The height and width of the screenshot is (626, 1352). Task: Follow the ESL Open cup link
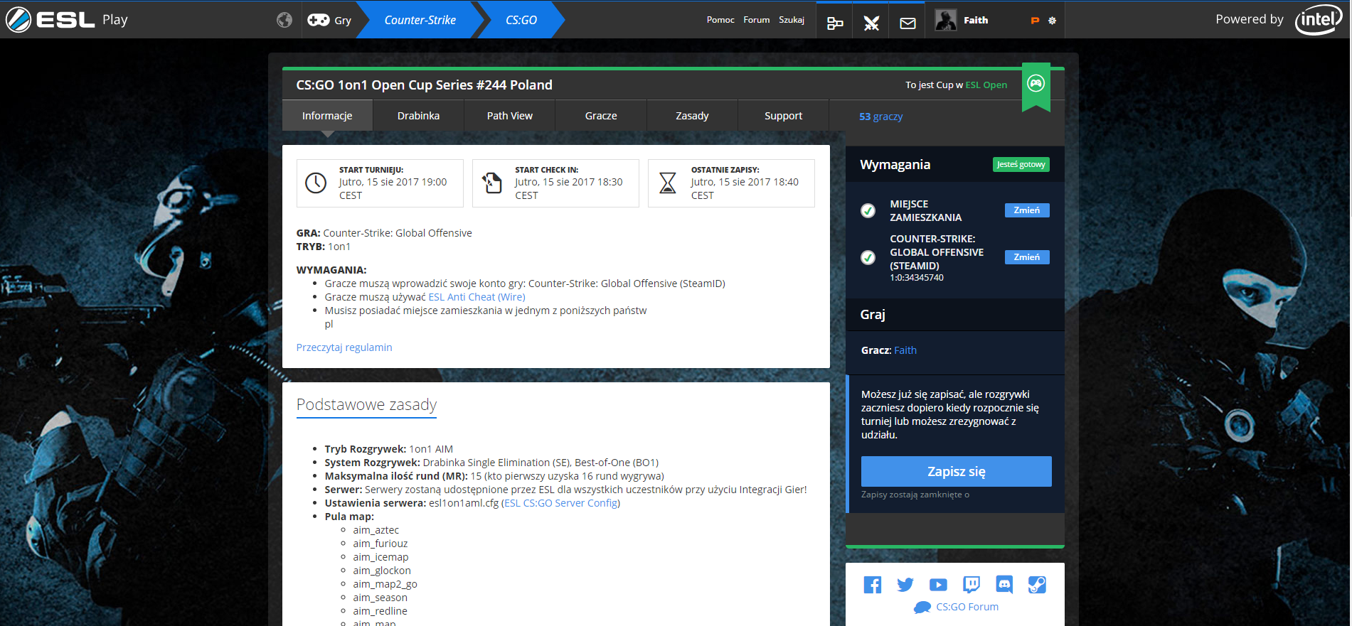click(986, 85)
